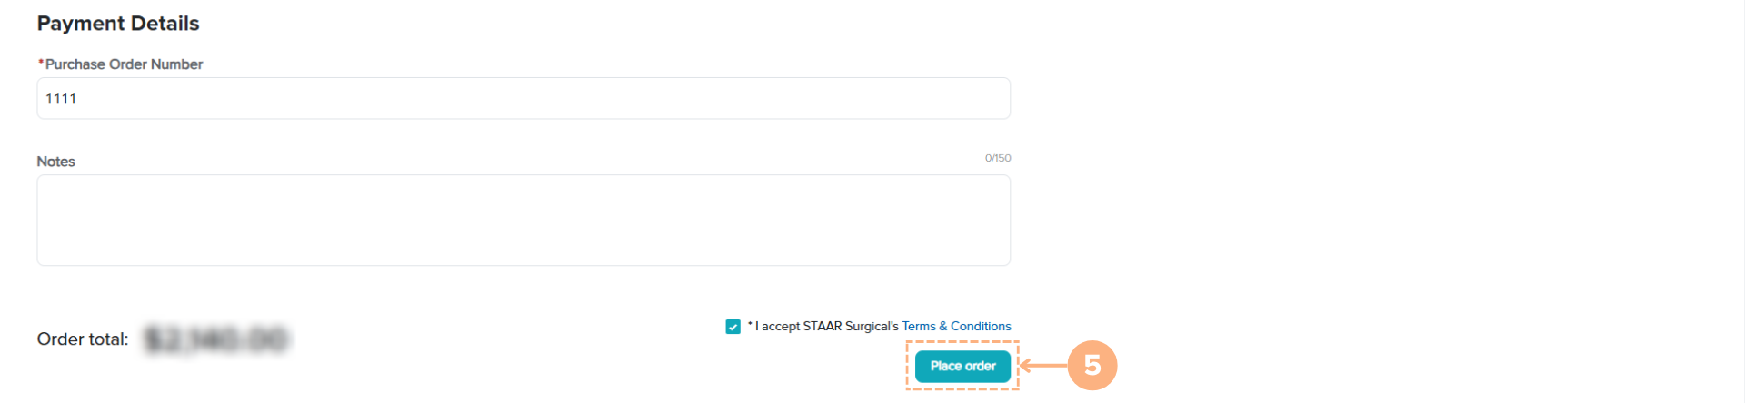Open the word Terms in the link

(x=919, y=327)
